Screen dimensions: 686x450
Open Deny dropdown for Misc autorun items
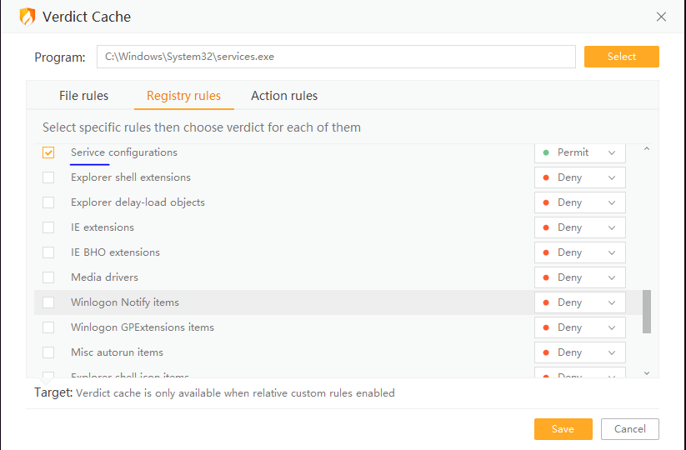point(580,352)
